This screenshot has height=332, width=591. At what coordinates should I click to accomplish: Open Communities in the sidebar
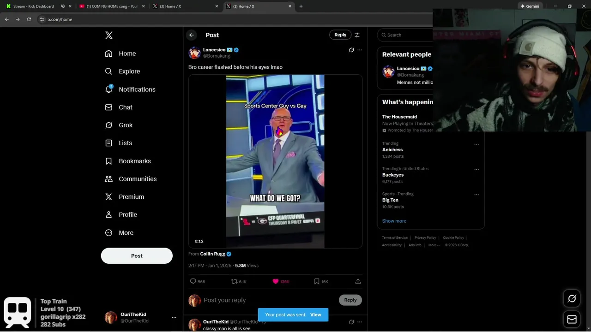[x=131, y=179]
